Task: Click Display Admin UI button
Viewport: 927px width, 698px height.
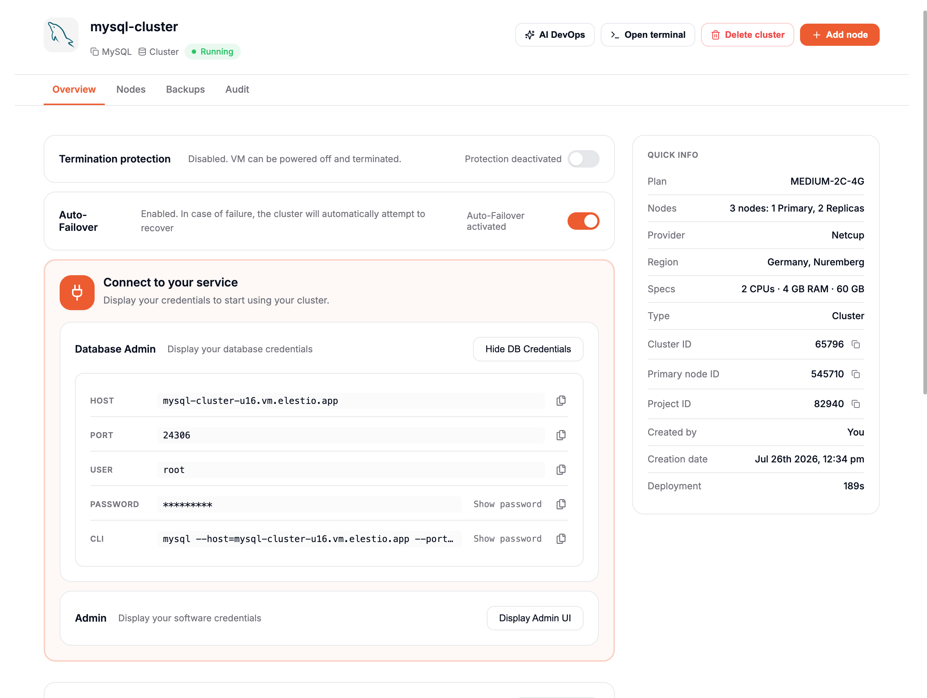Action: 535,618
